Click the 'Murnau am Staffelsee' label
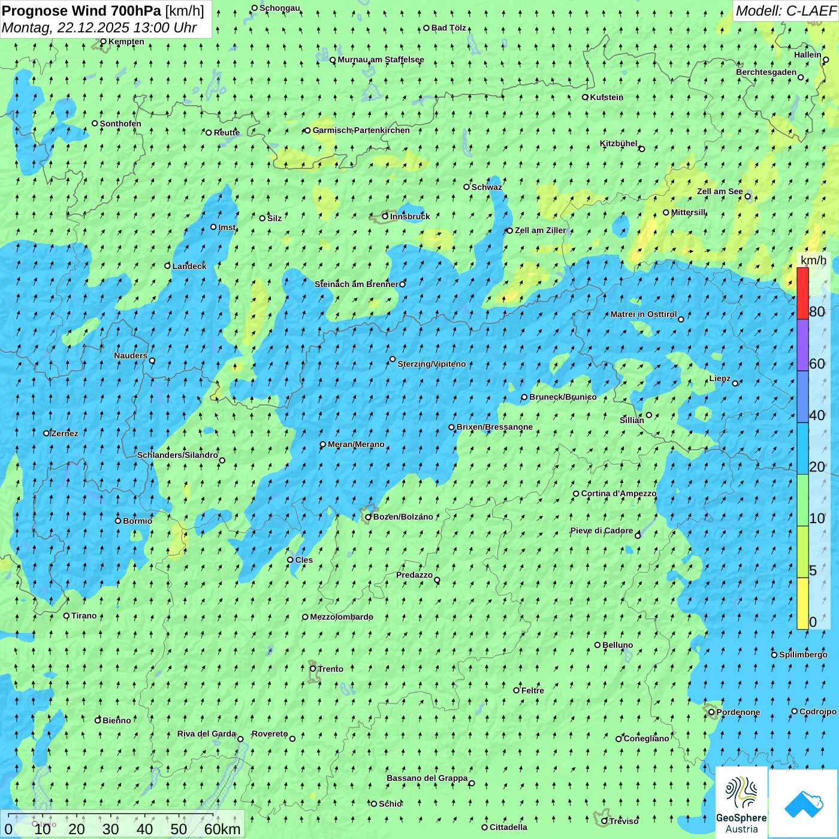Screen dimensions: 839x839 (x=381, y=59)
